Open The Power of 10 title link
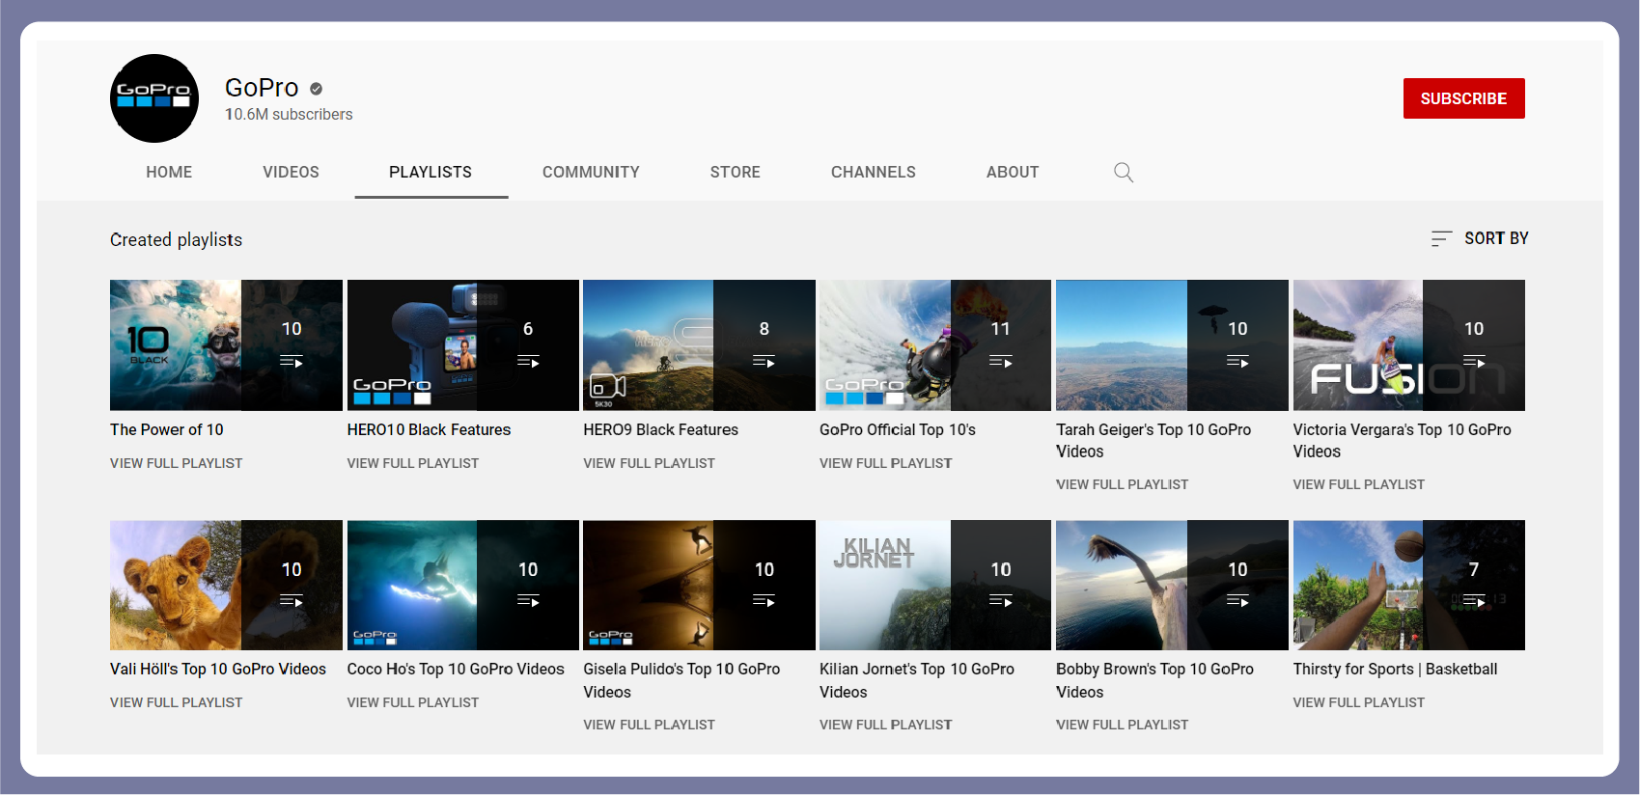 [167, 429]
